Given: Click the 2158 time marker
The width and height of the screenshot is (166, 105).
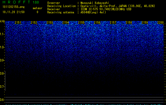Looking at the screenshot, I should click(x=129, y=23).
